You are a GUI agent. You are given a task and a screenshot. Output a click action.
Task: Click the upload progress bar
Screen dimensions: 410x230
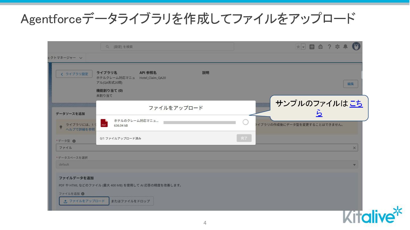pos(200,123)
